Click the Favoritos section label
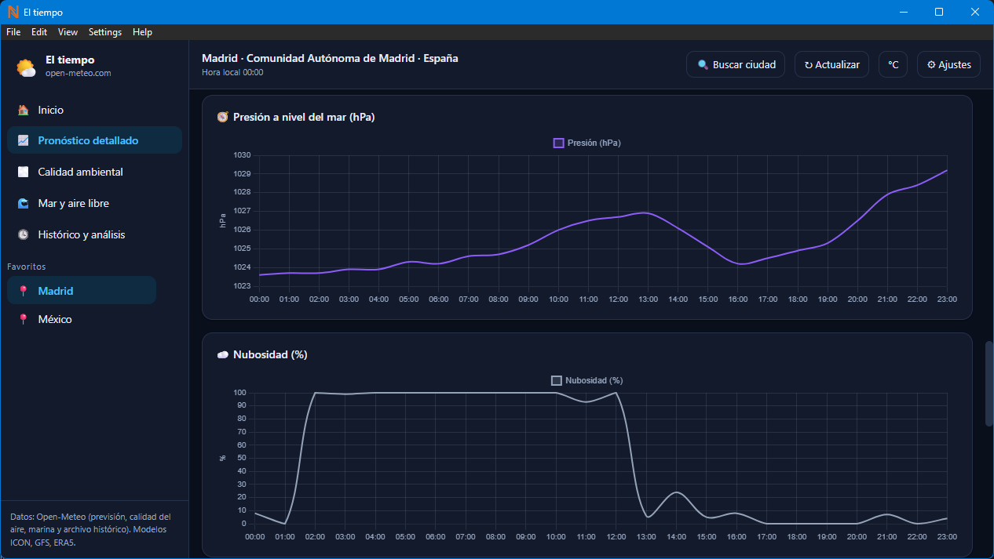The width and height of the screenshot is (994, 559). pos(27,267)
